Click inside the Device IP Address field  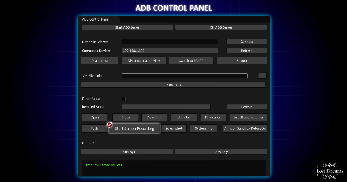coord(170,42)
